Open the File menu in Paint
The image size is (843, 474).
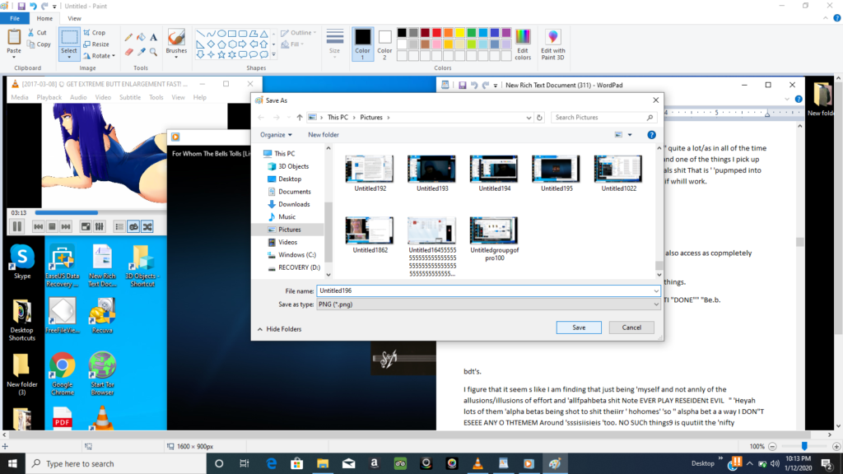click(15, 18)
